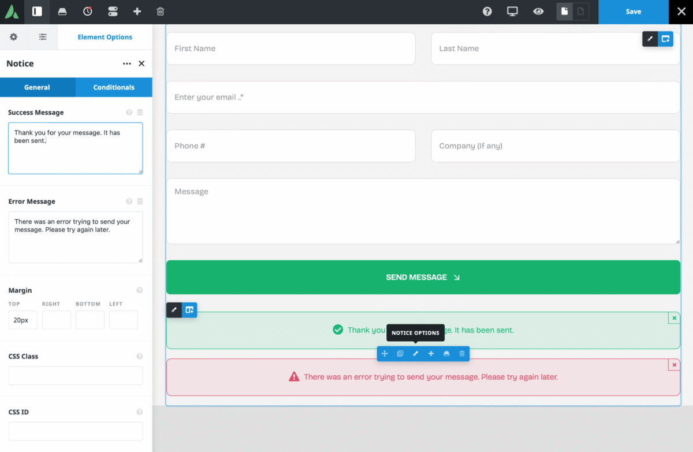This screenshot has height=452, width=693.
Task: Edit column pen icon above success notice
Action: tap(174, 310)
